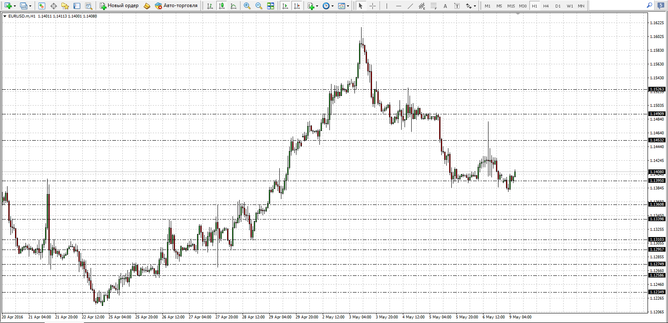Toggle the Data Window panel
668x323 pixels.
click(x=53, y=6)
